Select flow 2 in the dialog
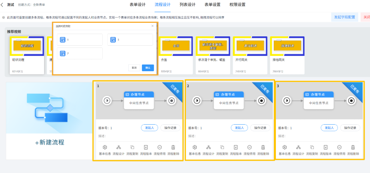The height and width of the screenshot is (173, 370). click(80, 53)
